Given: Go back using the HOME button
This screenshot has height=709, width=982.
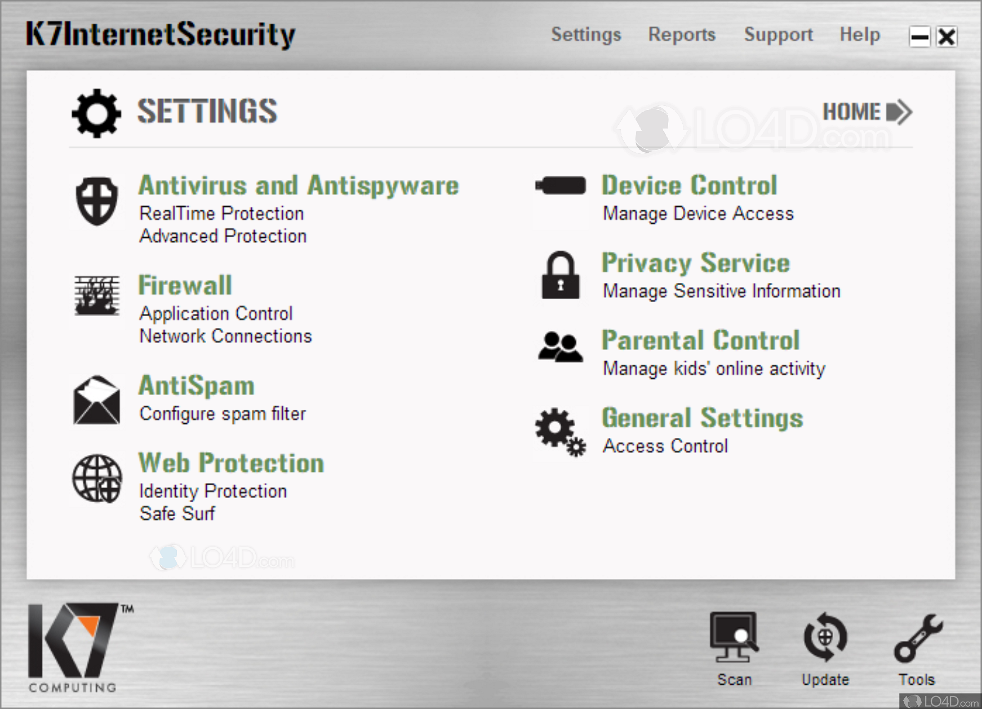Looking at the screenshot, I should 867,112.
